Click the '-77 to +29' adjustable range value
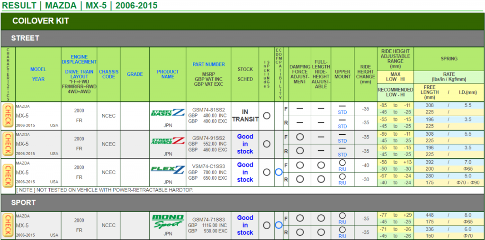 [395, 215]
